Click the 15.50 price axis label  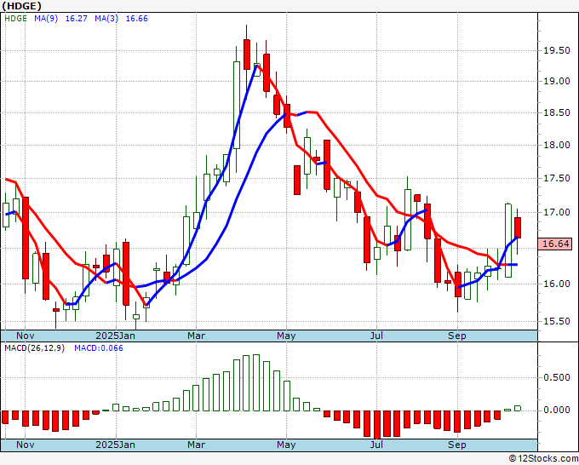(557, 321)
